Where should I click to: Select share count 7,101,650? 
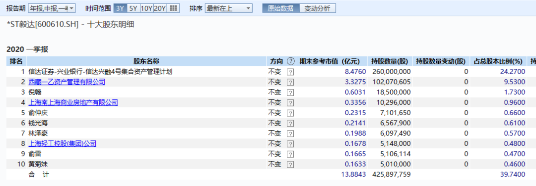tap(395, 113)
